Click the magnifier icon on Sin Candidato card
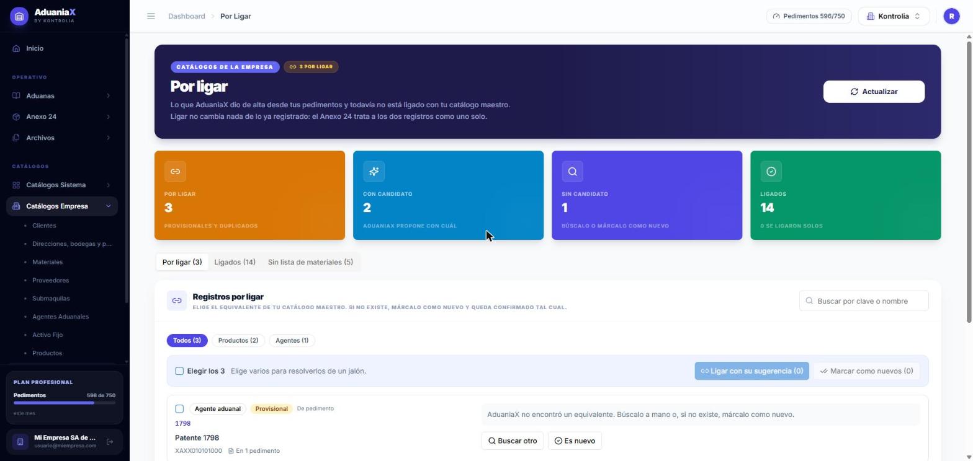The height and width of the screenshot is (461, 973). click(572, 172)
